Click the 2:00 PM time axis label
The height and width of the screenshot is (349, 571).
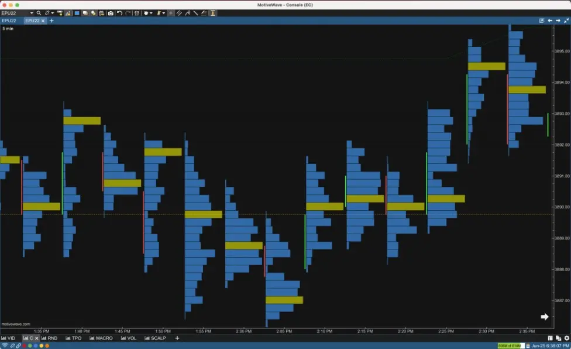(243, 331)
